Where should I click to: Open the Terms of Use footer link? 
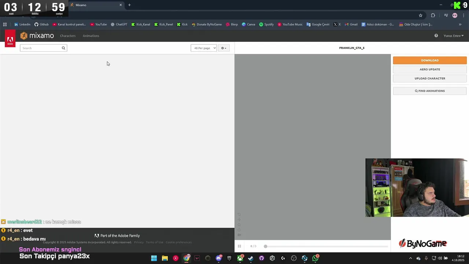pyautogui.click(x=155, y=242)
